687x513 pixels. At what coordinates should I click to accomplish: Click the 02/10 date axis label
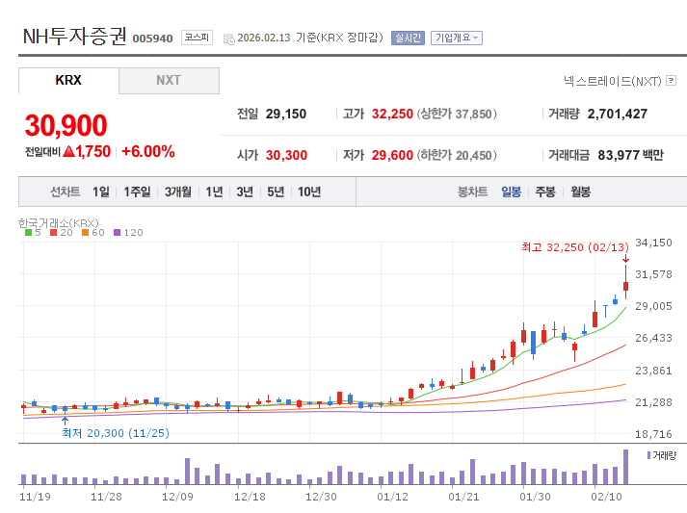pyautogui.click(x=606, y=497)
